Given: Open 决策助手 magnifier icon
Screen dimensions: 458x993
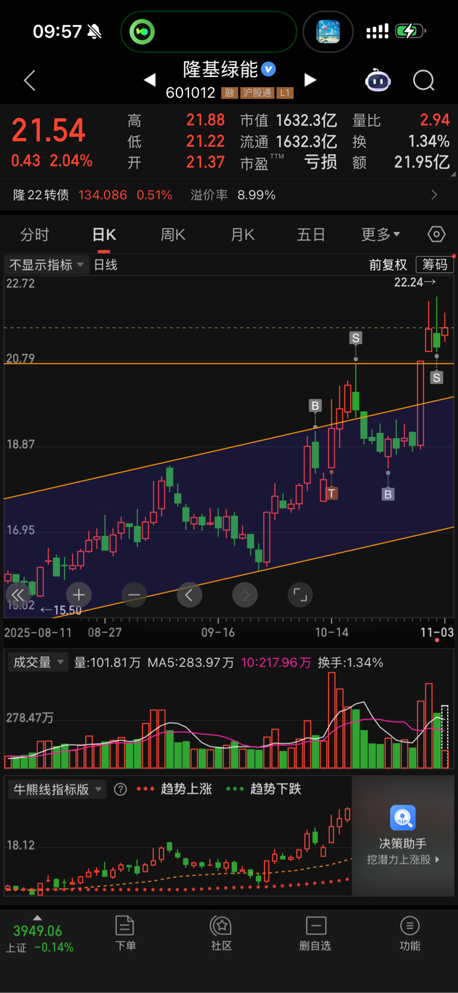Looking at the screenshot, I should click(403, 818).
